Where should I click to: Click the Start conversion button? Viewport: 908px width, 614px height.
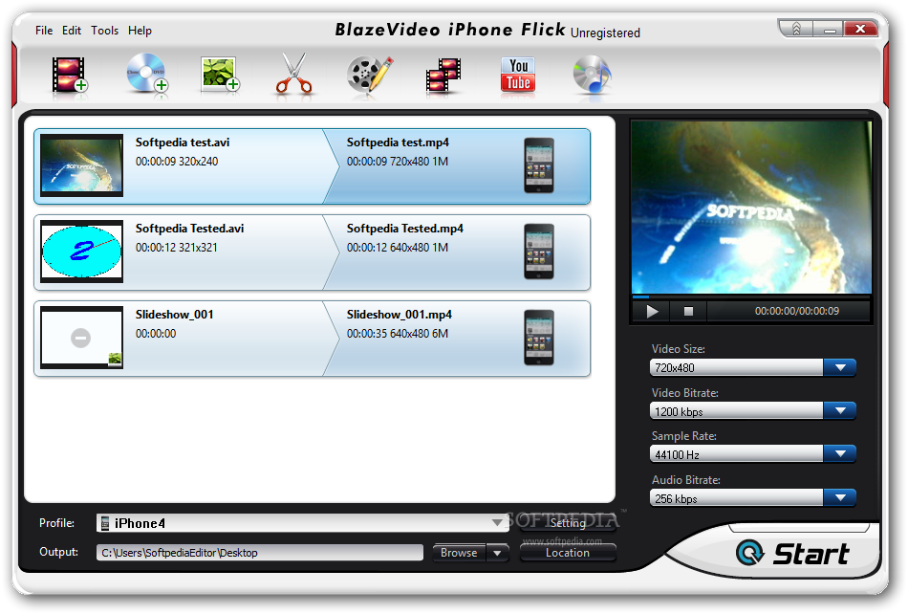[792, 553]
